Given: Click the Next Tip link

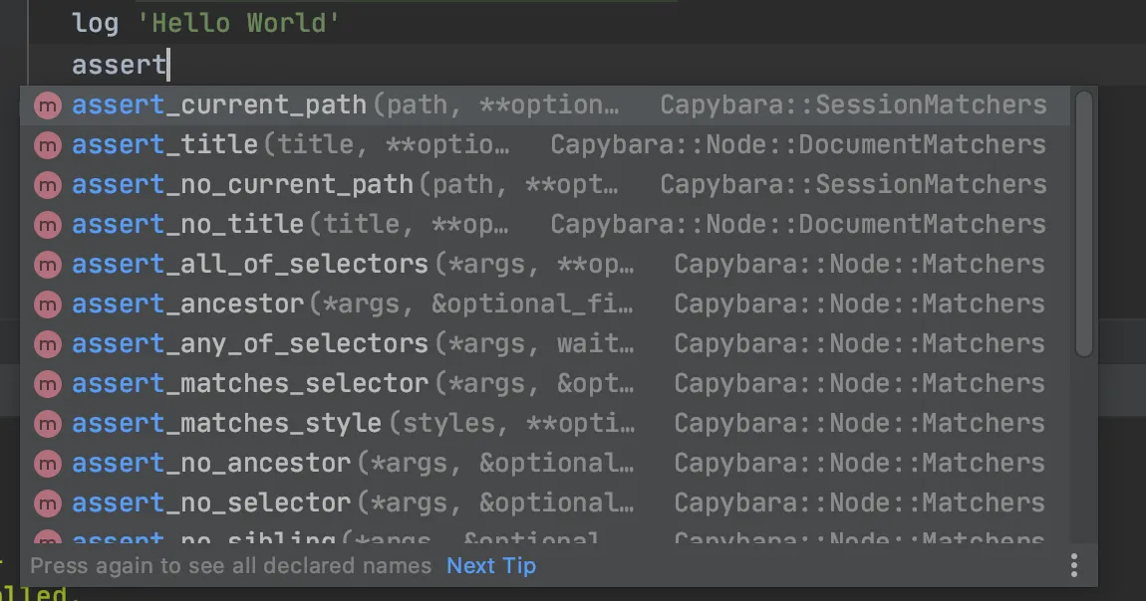Looking at the screenshot, I should pos(491,566).
